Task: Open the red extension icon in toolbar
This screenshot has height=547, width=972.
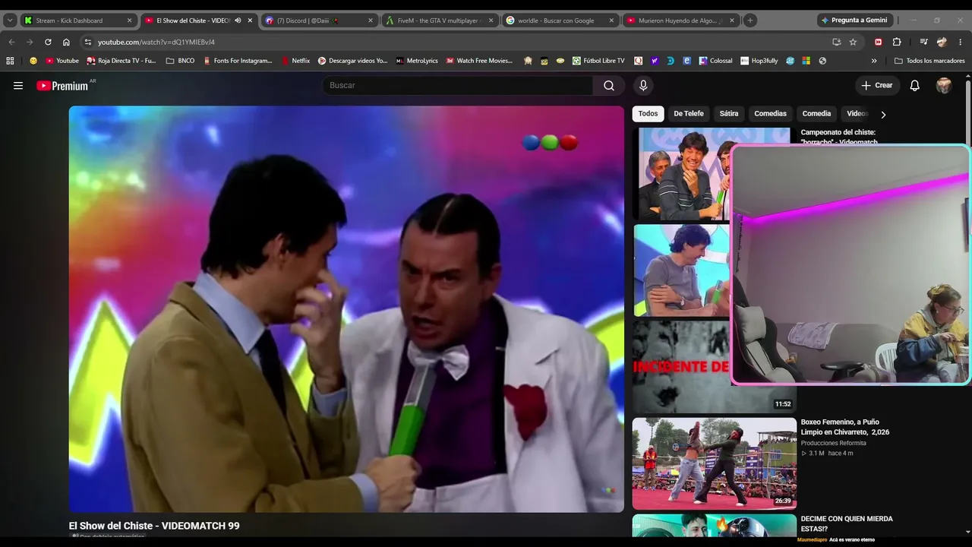Action: click(879, 42)
